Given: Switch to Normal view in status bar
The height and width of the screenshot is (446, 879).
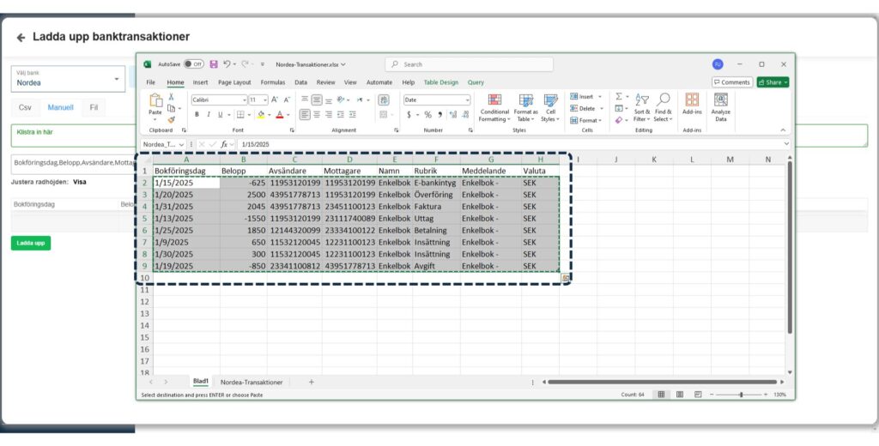Looking at the screenshot, I should click(661, 395).
